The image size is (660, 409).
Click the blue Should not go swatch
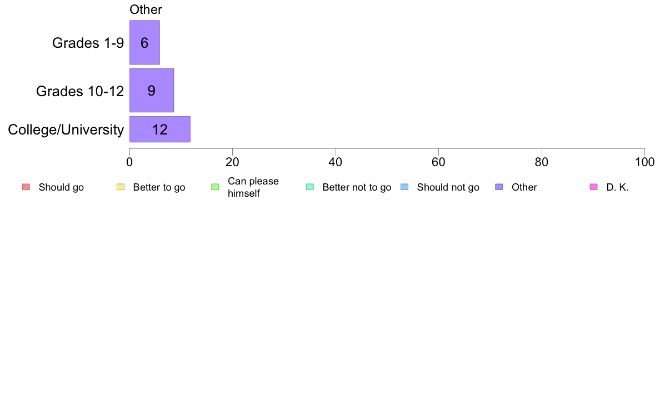tap(404, 187)
